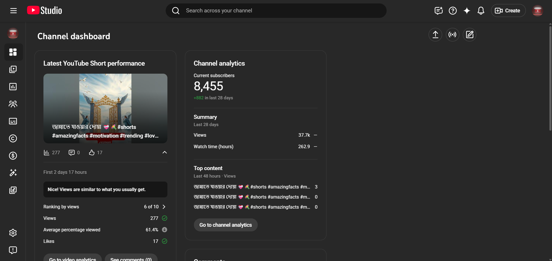Viewport: 552px width, 261px height.
Task: Collapse the Short performance details chevron
Action: pyautogui.click(x=165, y=152)
